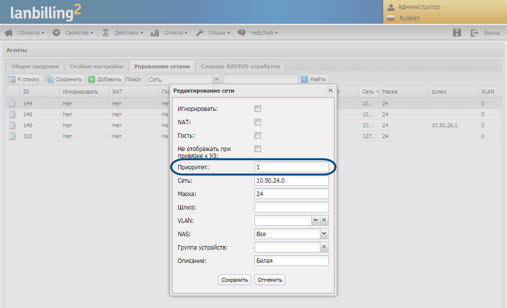Click the Описание field containing Белая

click(291, 260)
